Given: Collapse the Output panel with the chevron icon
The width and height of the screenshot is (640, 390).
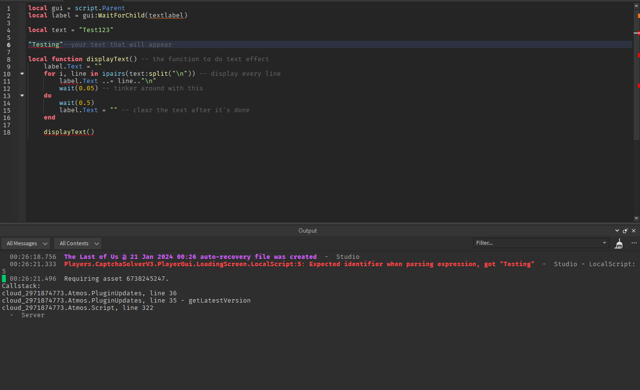Looking at the screenshot, I should pos(617,230).
